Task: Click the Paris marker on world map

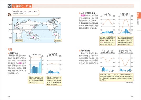Action: [16, 27]
